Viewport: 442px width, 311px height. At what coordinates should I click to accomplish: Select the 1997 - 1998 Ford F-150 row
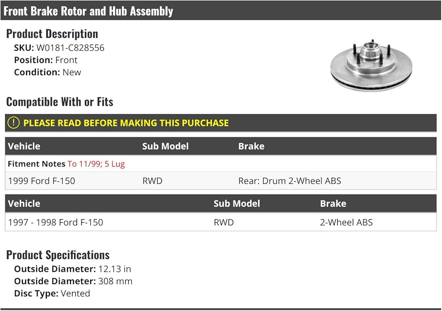point(221,222)
